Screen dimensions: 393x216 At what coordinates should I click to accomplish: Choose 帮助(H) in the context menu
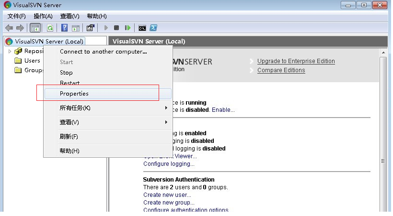pos(108,151)
